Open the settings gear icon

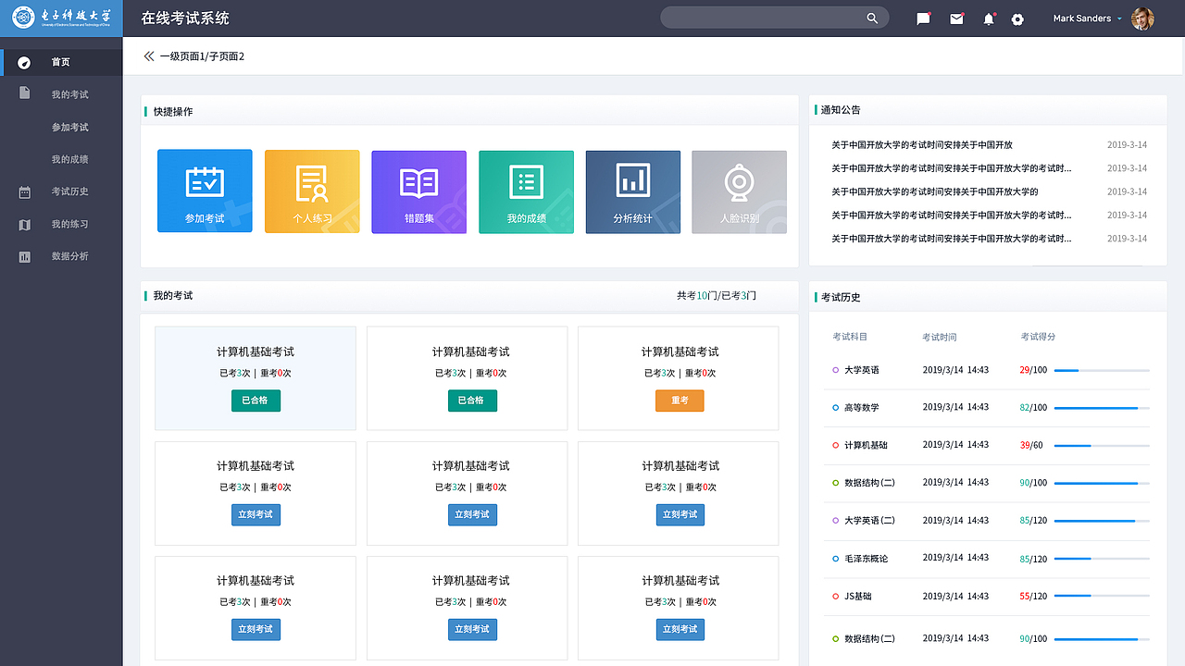pyautogui.click(x=1017, y=18)
